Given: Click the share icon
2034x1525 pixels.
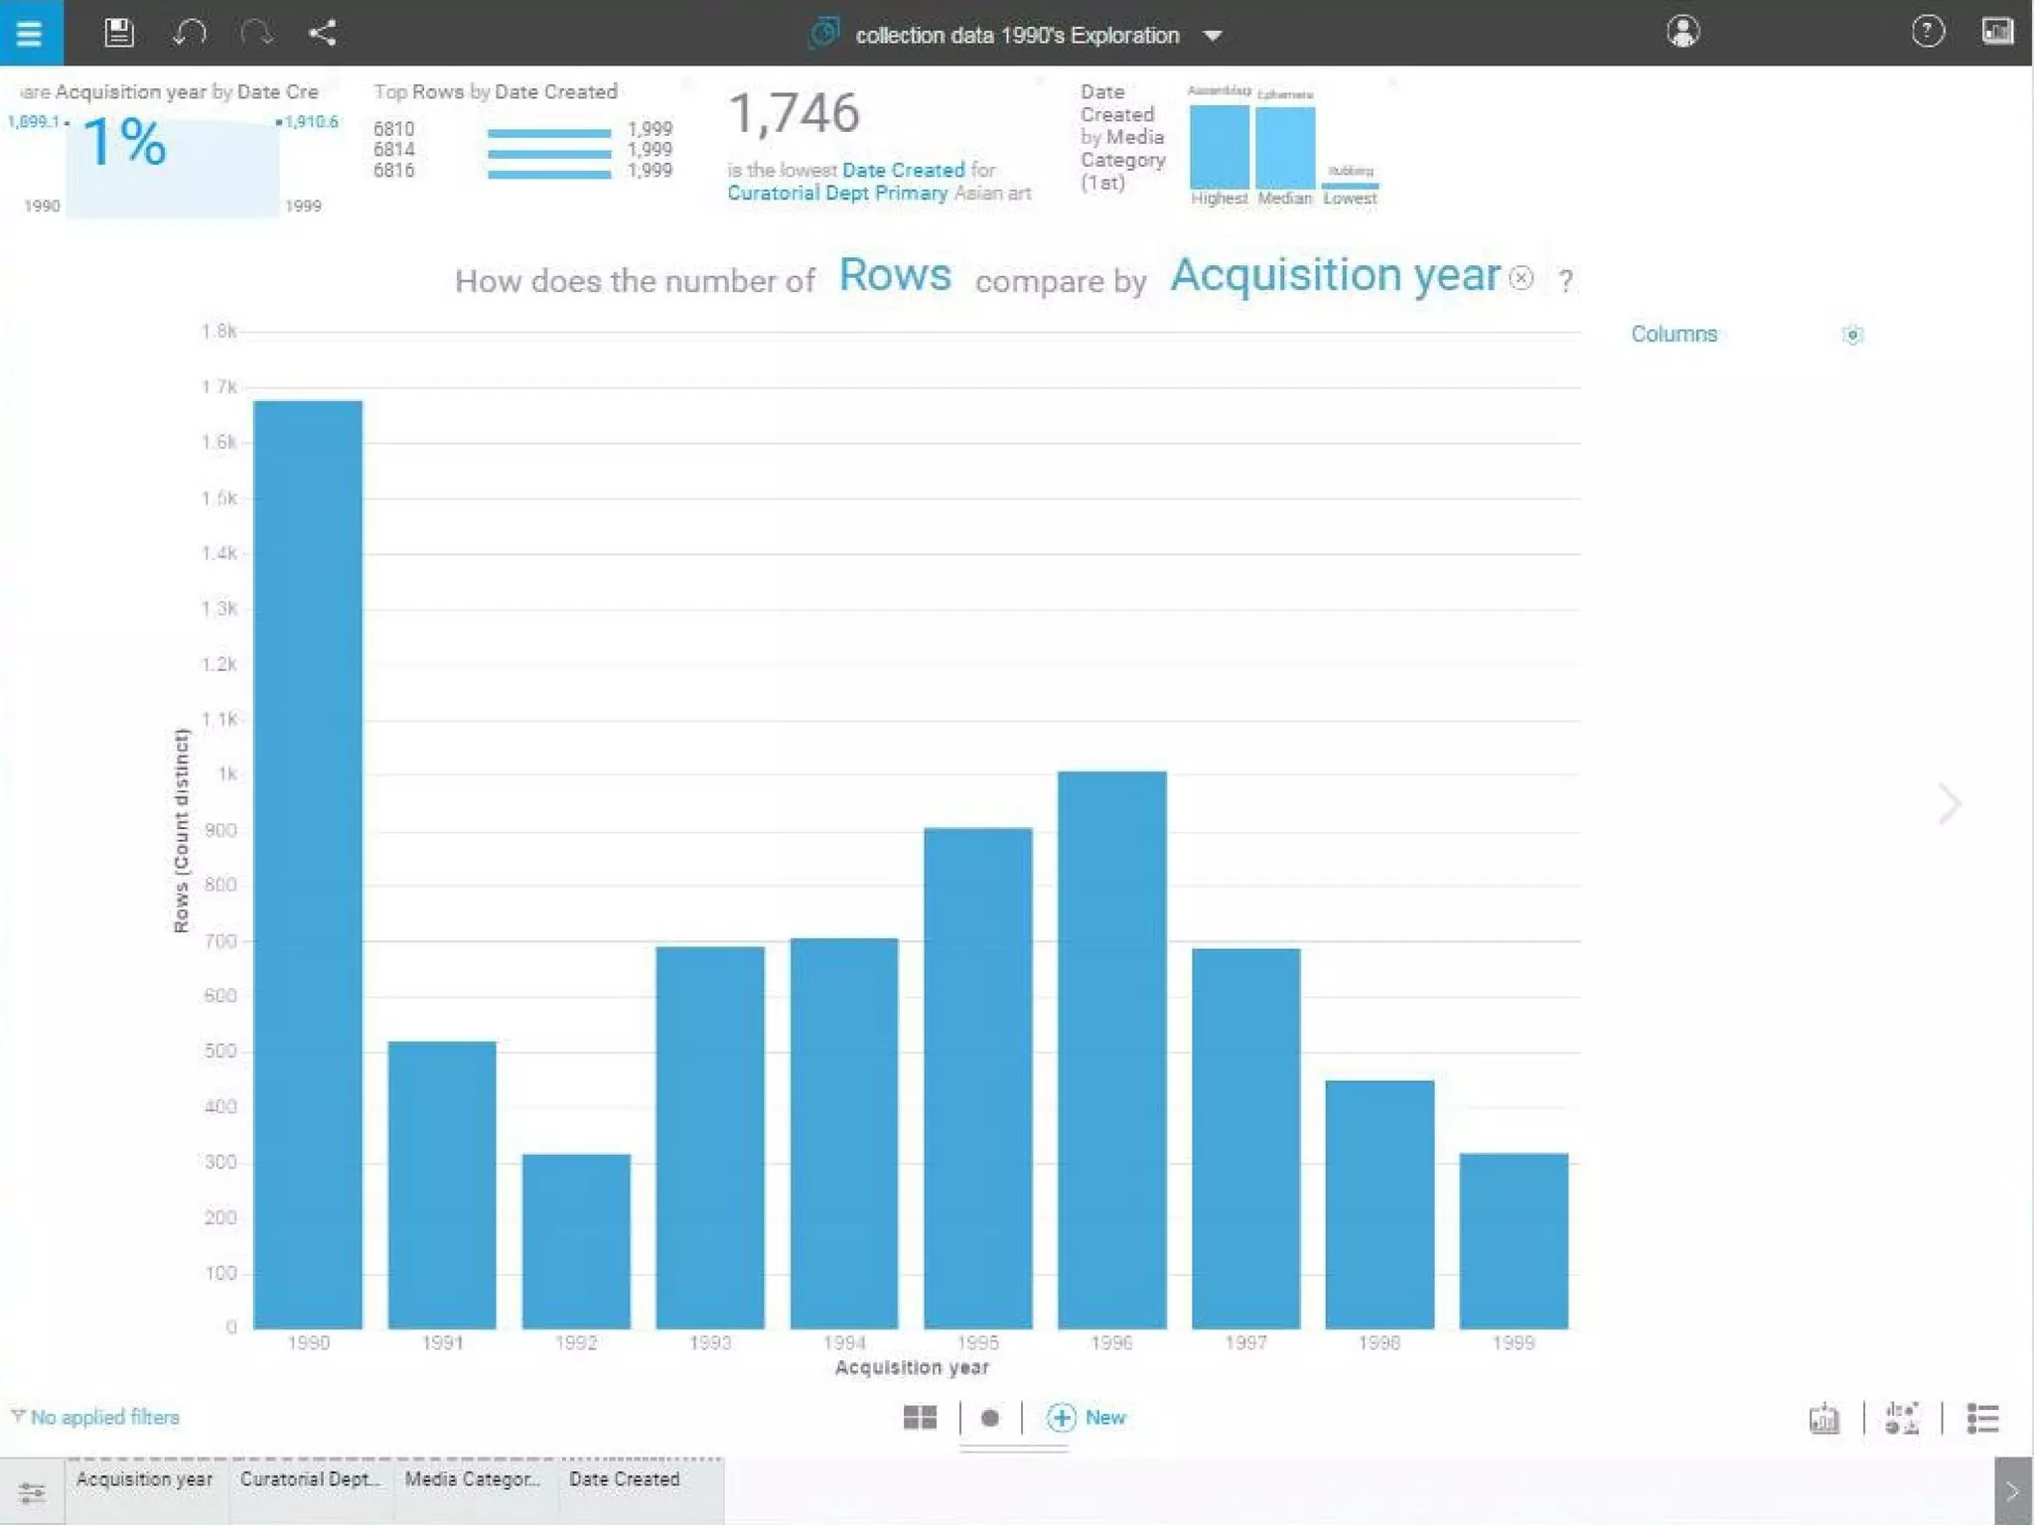Looking at the screenshot, I should [323, 33].
